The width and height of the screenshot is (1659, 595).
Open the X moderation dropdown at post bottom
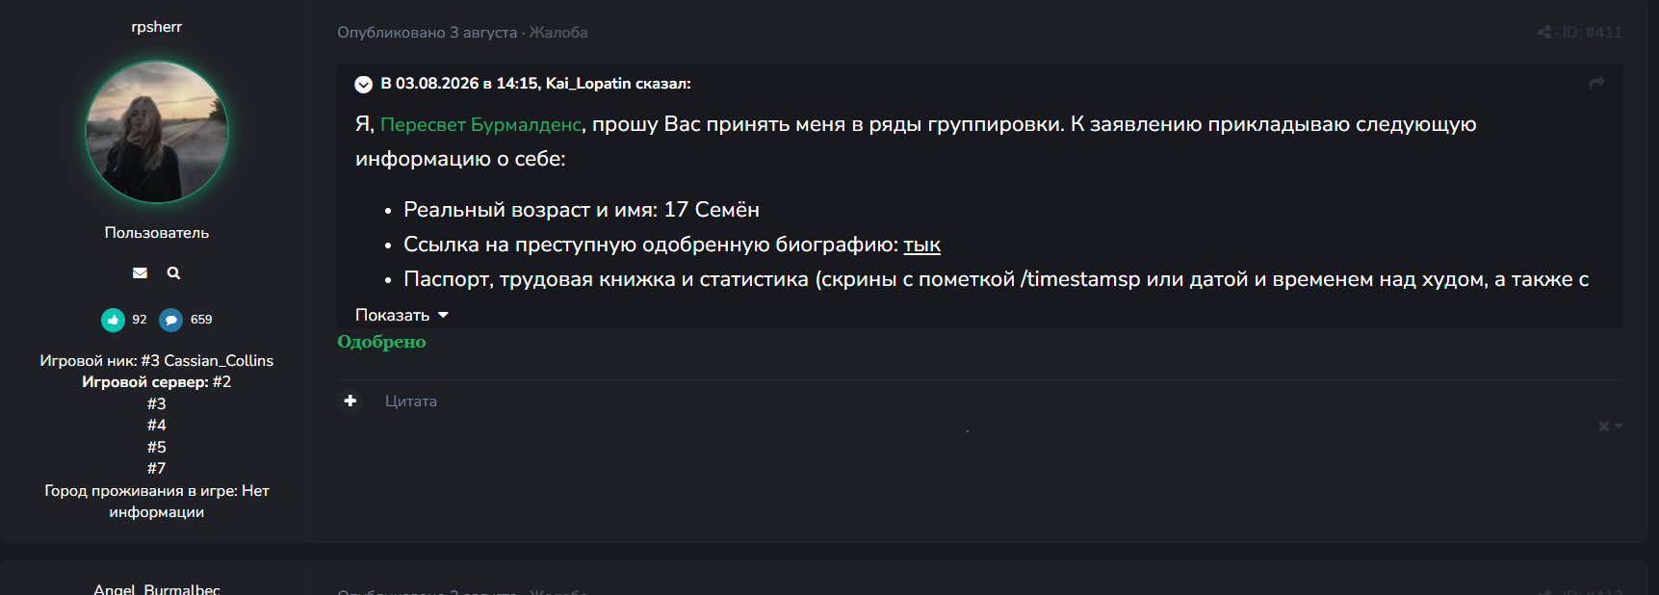point(1610,427)
